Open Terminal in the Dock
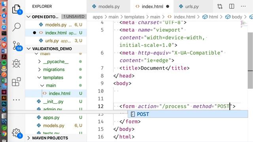 click(4, 33)
